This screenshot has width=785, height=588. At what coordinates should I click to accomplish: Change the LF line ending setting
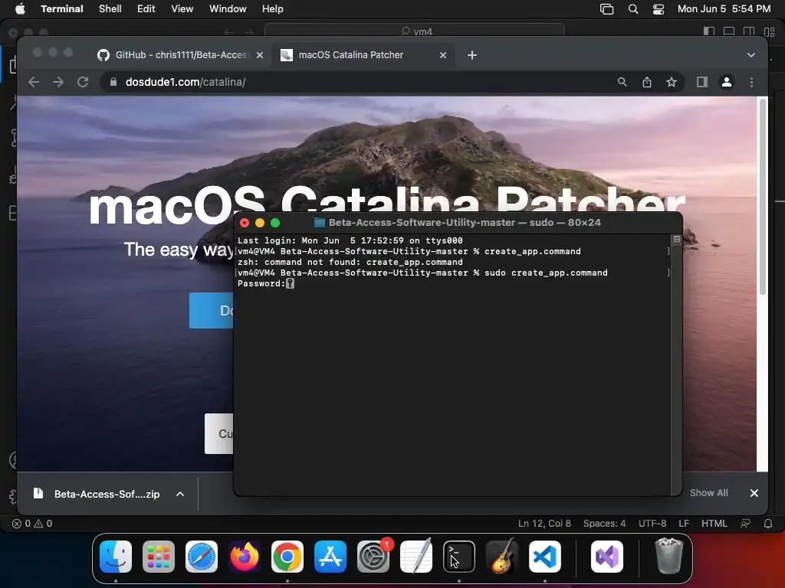pos(684,524)
